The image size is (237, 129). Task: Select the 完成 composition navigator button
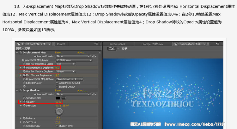click(112, 49)
